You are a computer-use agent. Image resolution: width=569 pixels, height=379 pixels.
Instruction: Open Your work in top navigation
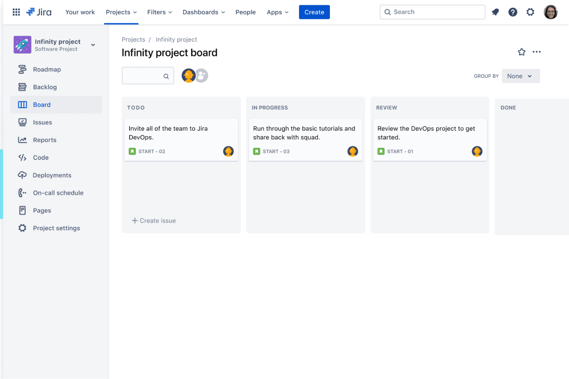point(80,12)
